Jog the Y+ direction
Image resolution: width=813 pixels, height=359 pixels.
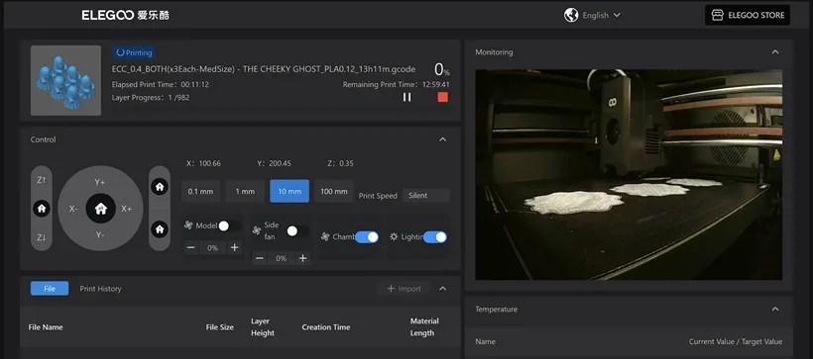click(100, 182)
